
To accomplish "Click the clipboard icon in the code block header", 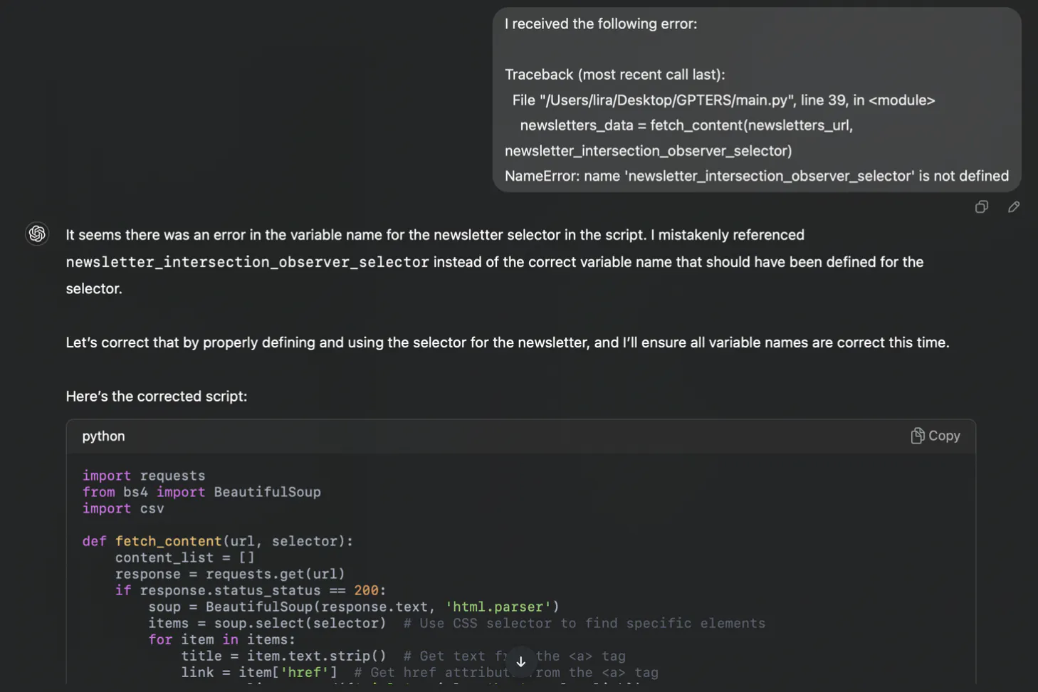I will pyautogui.click(x=917, y=436).
